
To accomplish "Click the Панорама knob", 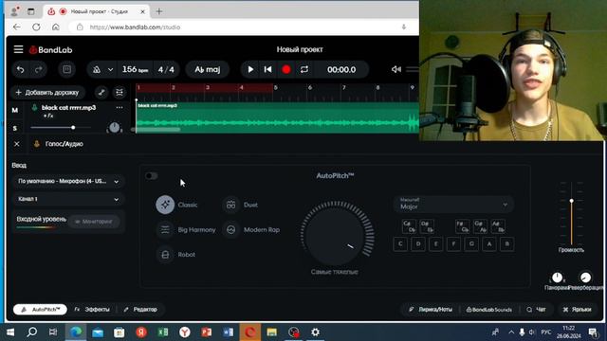I will point(557,278).
